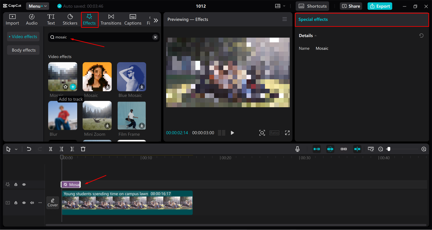The image size is (432, 230).
Task: Delete left of playhead
Action: pos(61,149)
